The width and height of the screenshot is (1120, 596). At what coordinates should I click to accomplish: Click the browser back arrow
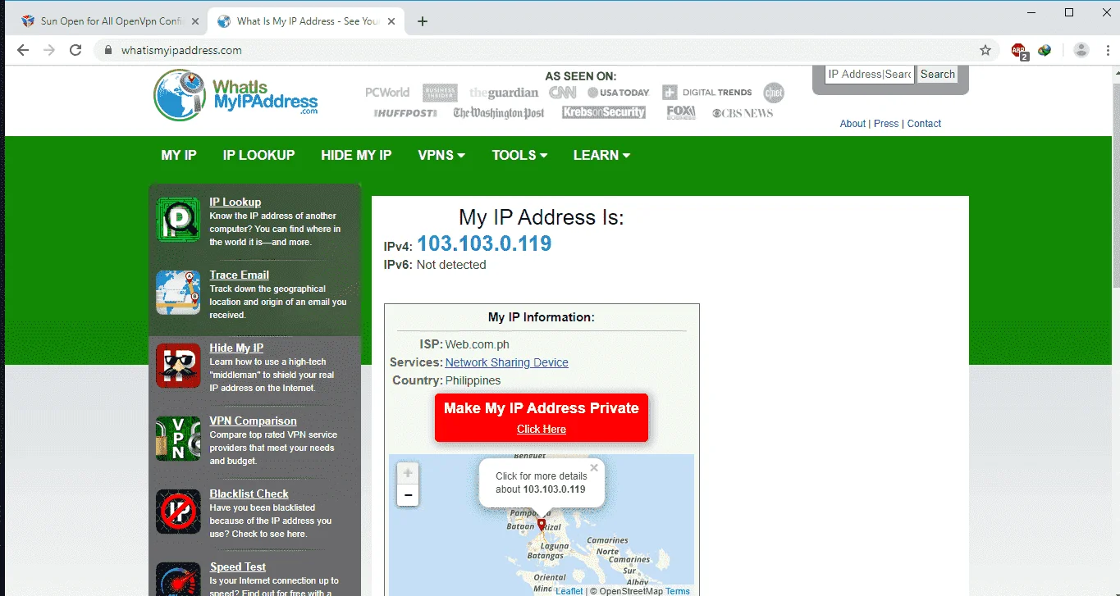point(23,50)
